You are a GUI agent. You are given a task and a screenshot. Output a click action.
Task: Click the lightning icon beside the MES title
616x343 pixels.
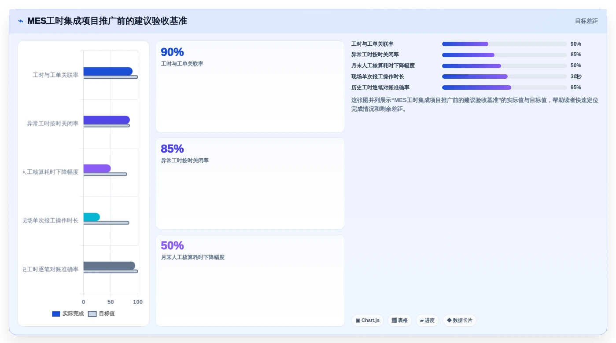coord(21,21)
